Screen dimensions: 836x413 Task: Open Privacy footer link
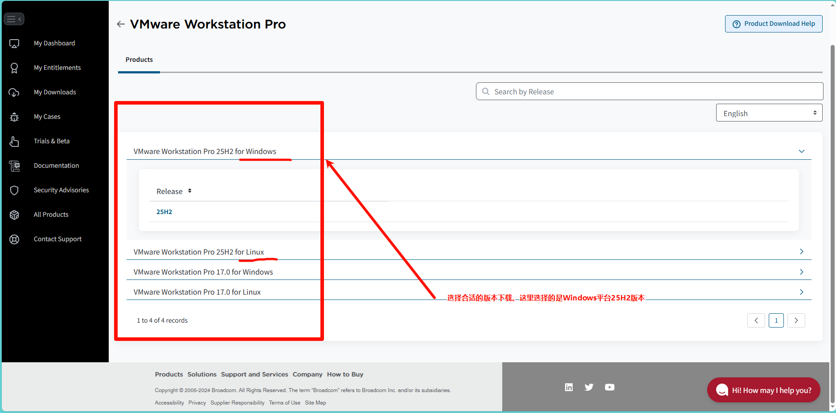197,403
